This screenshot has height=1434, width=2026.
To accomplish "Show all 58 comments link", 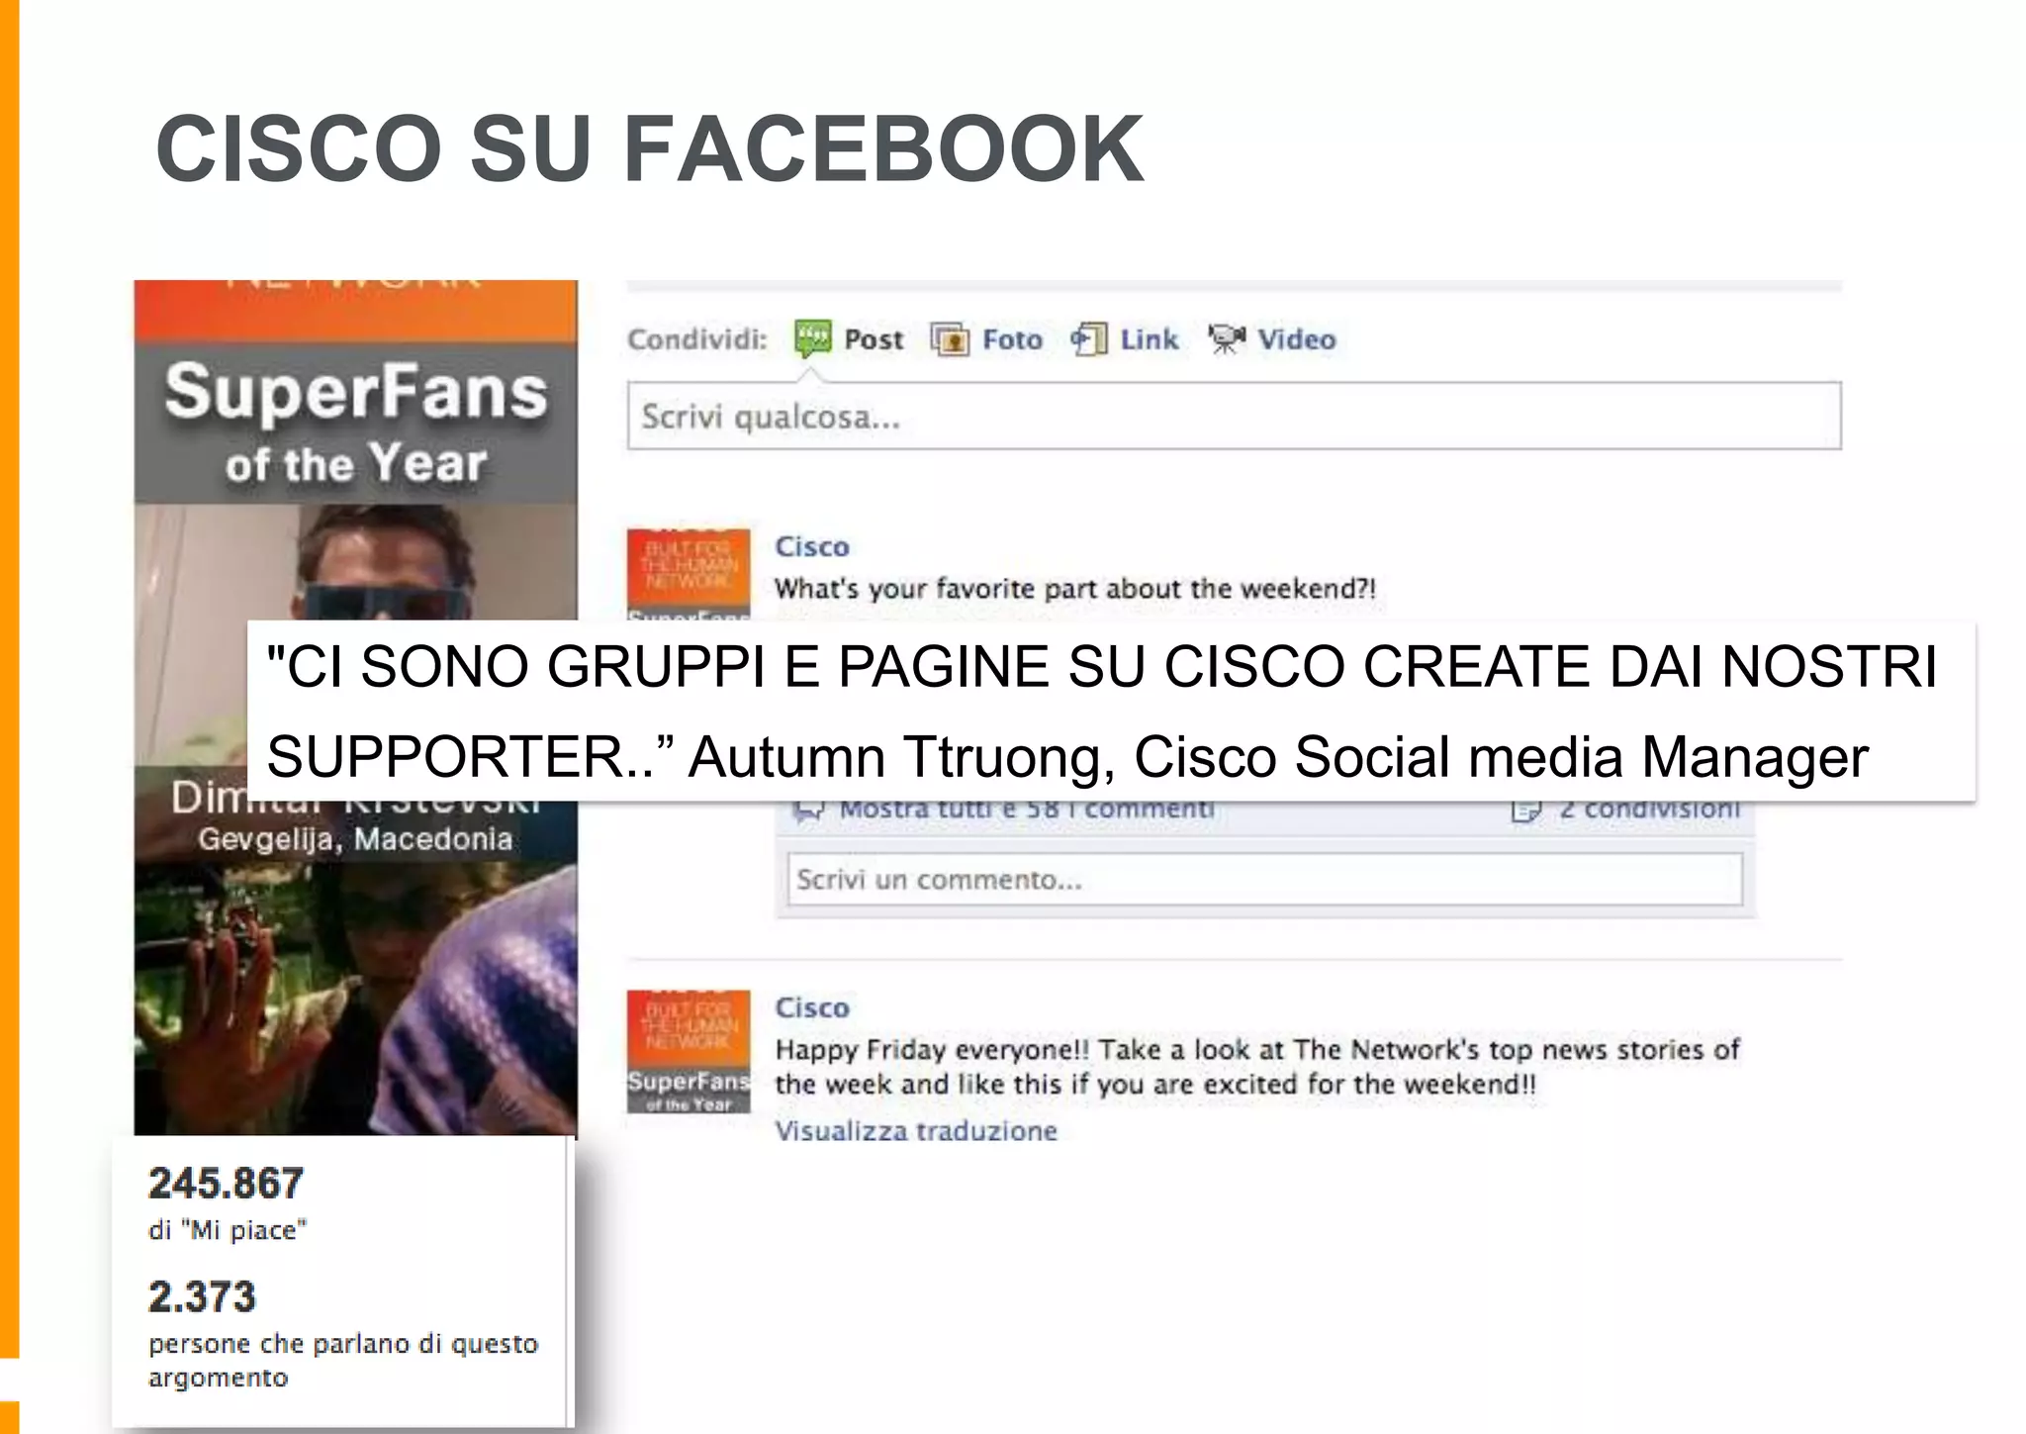I will pyautogui.click(x=1027, y=810).
